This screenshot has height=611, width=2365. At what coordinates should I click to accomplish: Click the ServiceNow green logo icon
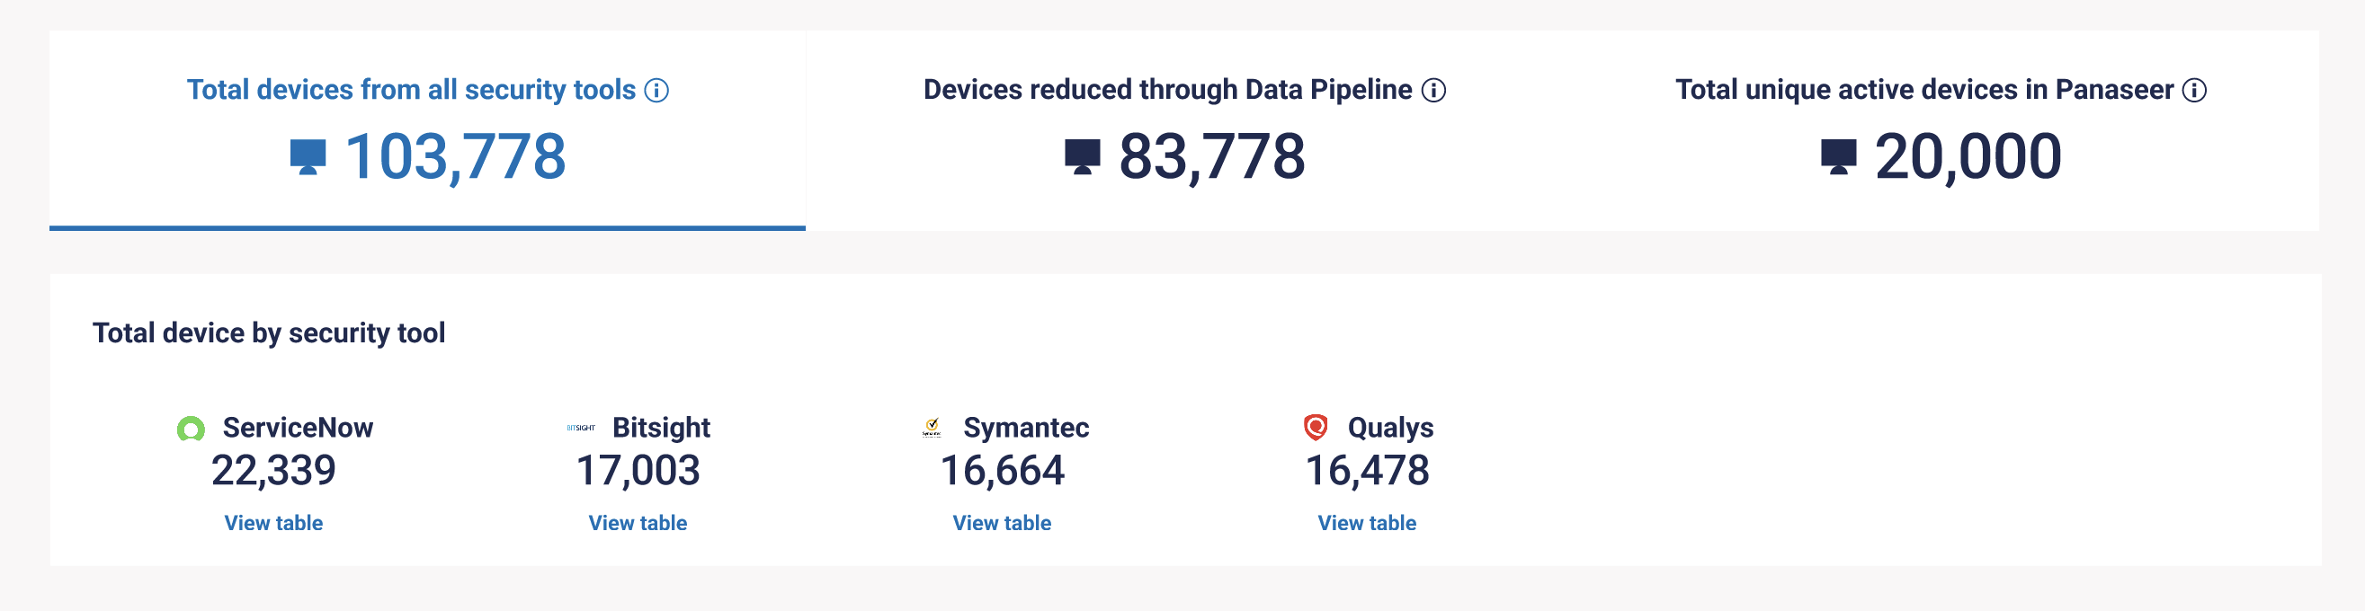pos(191,429)
